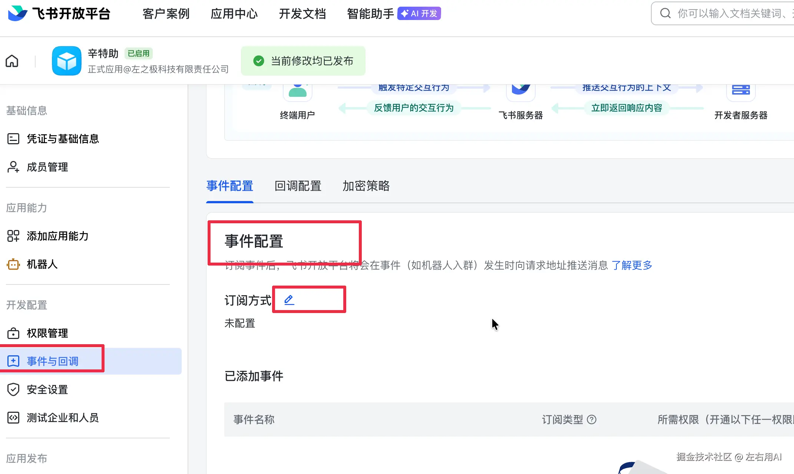Open 测试企业和人员 in the sidebar
The height and width of the screenshot is (474, 794).
coord(63,418)
